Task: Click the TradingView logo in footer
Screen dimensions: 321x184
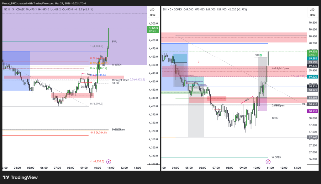Action: tap(20, 177)
